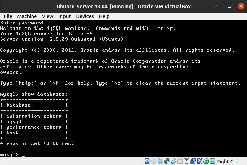The height and width of the screenshot is (165, 247).
Task: Open the File menu
Action: coord(8,16)
